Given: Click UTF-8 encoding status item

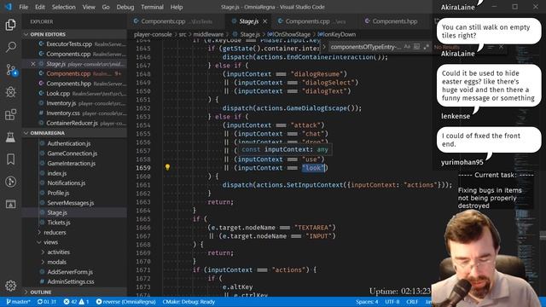Looking at the screenshot, I should (x=392, y=302).
